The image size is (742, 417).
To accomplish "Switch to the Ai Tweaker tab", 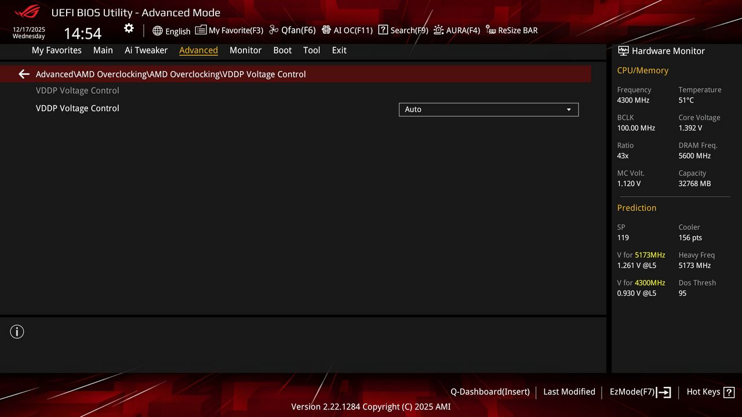I will point(146,50).
